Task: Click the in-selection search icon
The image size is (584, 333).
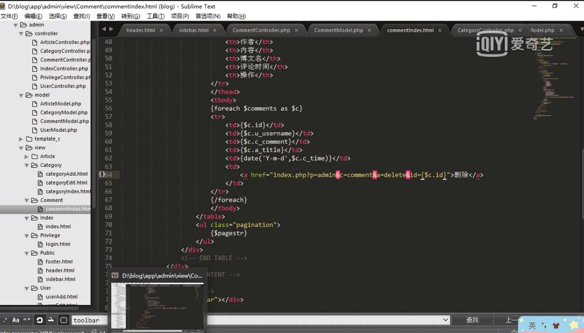Action: [x=51, y=320]
